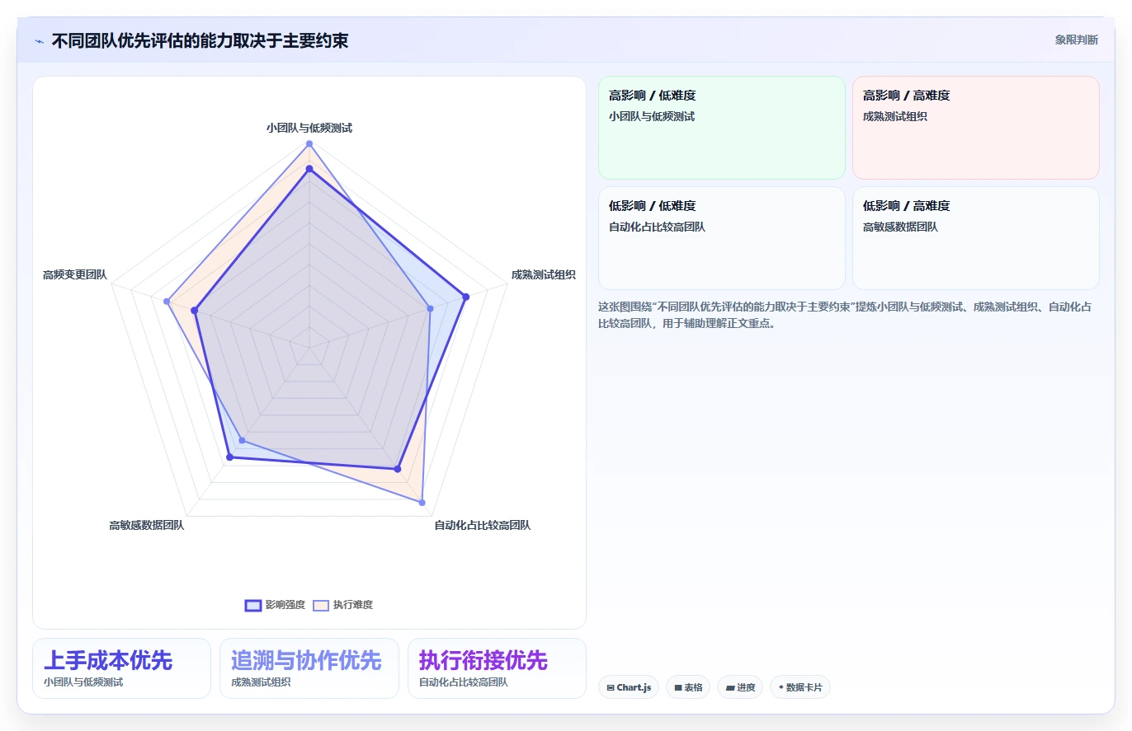Toggle the 影响强度 legend item
Viewport: 1132px width, 731px height.
click(275, 605)
